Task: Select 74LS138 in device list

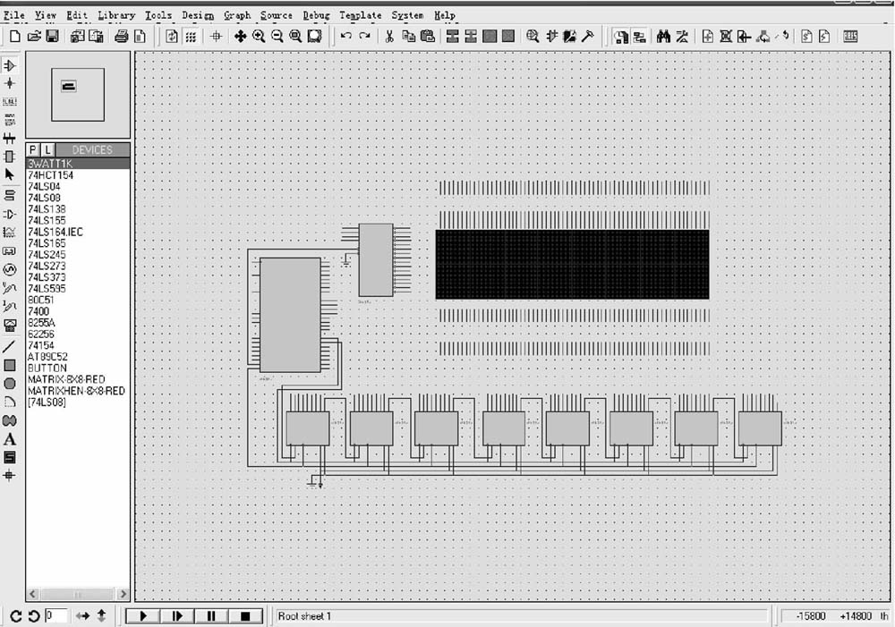Action: pos(78,209)
